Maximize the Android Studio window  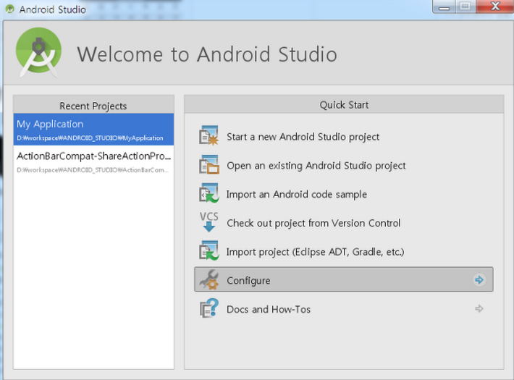tap(465, 7)
